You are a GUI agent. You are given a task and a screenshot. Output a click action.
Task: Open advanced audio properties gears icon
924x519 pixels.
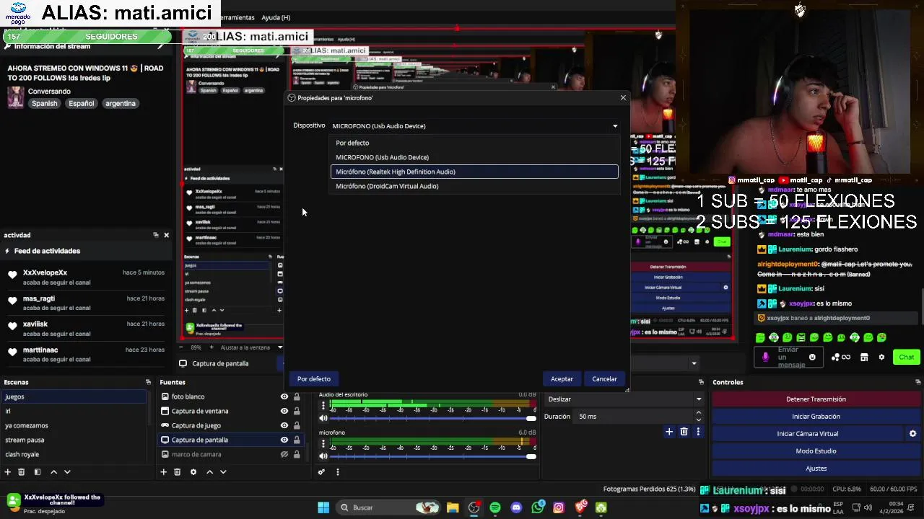point(321,472)
